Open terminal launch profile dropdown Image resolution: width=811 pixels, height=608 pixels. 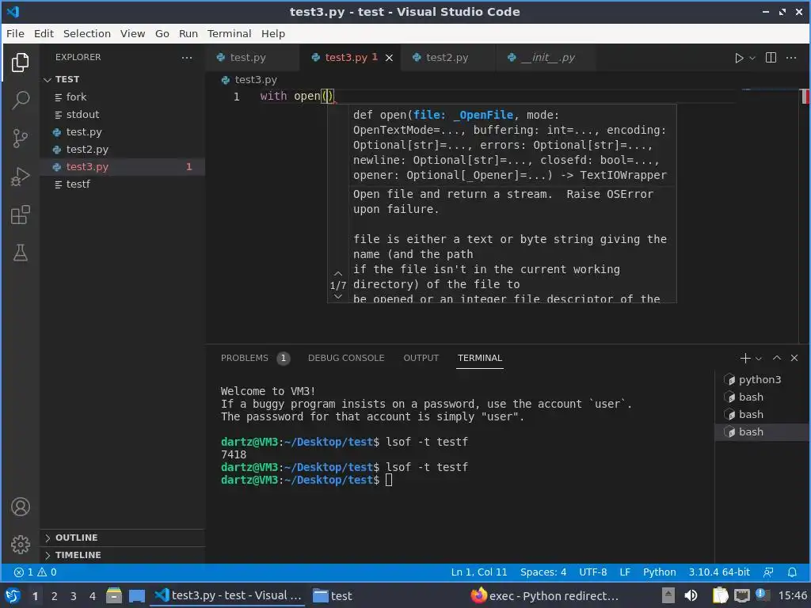point(758,359)
